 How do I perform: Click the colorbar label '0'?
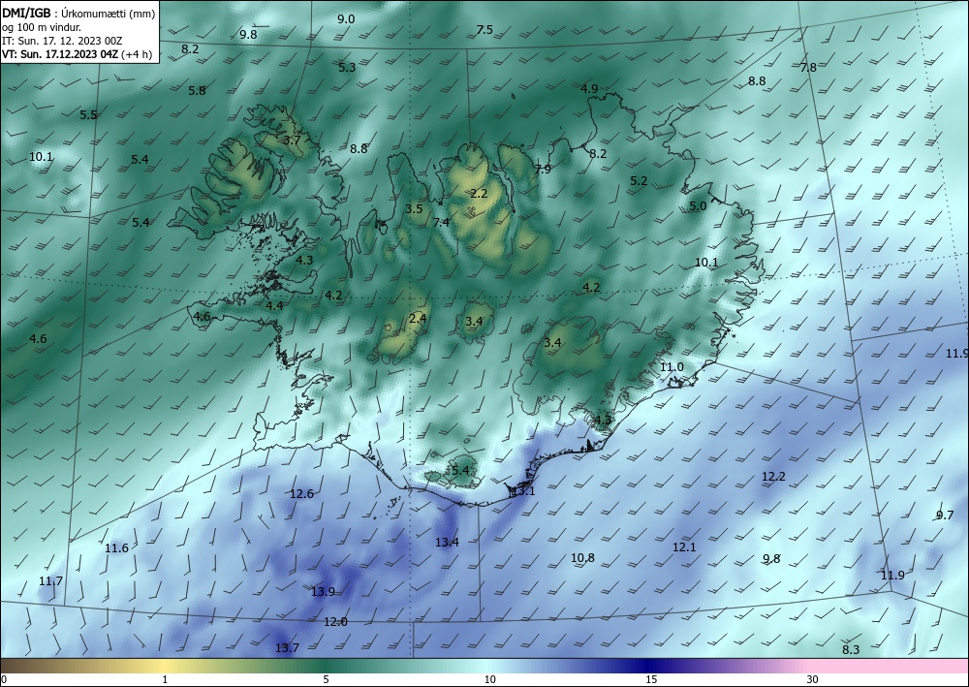[4, 680]
